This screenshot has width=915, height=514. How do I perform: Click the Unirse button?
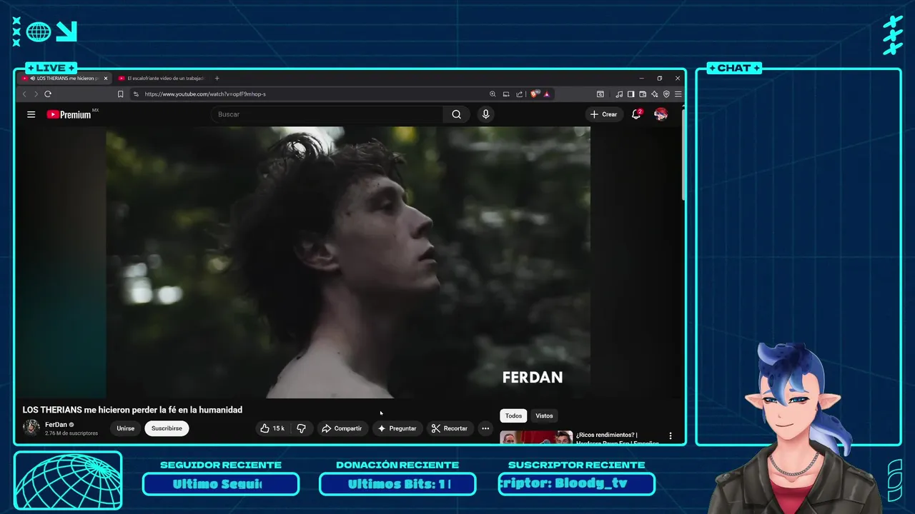[x=126, y=428]
